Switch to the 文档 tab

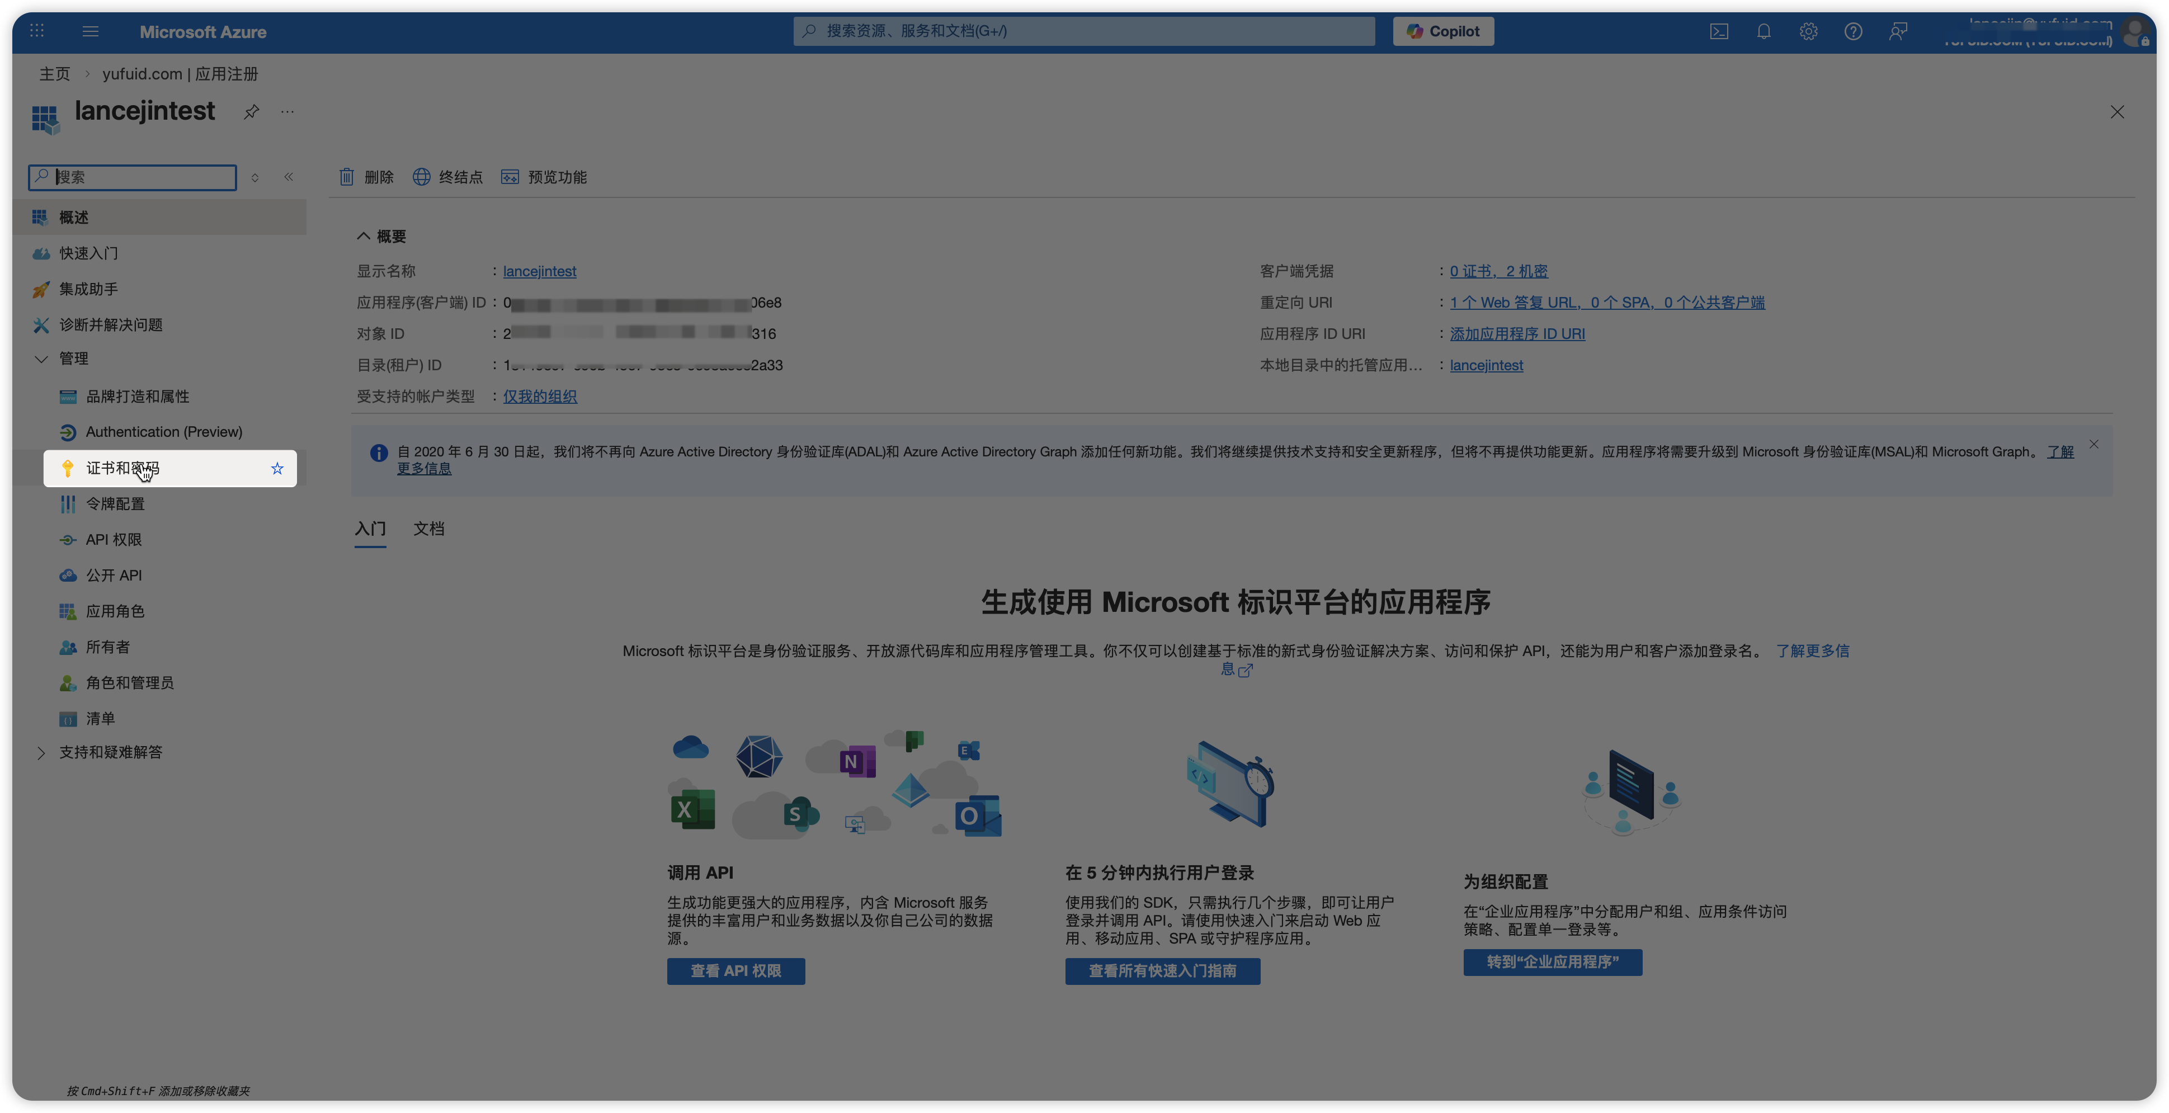click(x=428, y=529)
